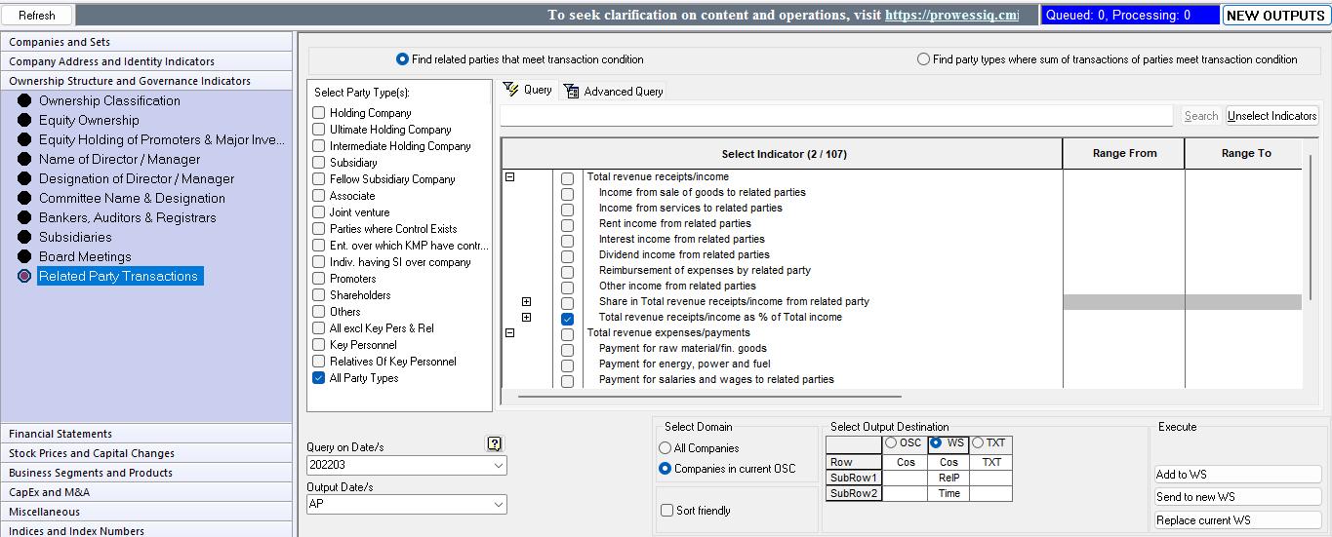
Task: Click the Related Party Transactions bullet icon
Action: pos(24,276)
